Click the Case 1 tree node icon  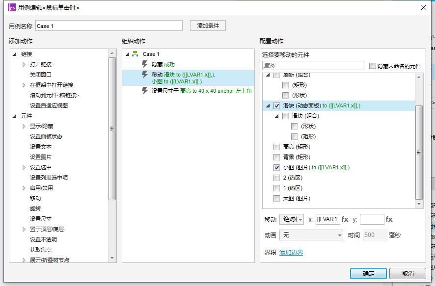(135, 54)
